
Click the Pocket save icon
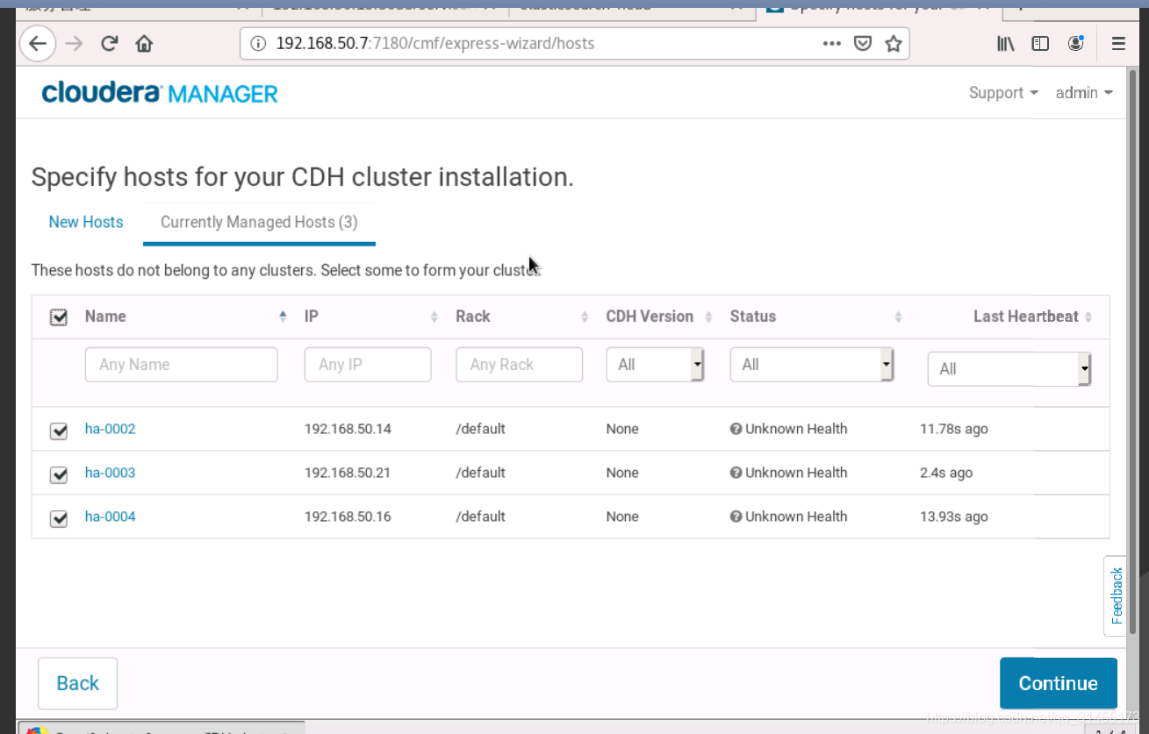pyautogui.click(x=863, y=43)
